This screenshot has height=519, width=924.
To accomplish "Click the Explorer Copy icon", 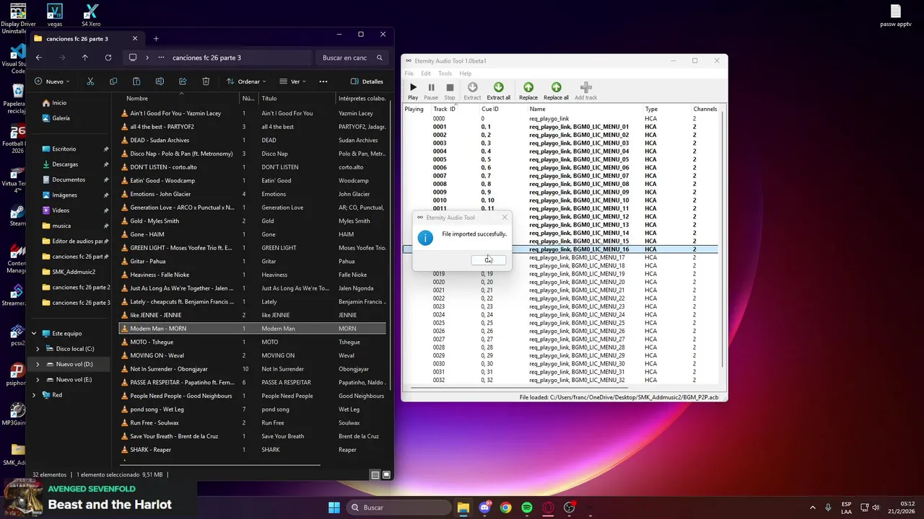I will (x=113, y=81).
